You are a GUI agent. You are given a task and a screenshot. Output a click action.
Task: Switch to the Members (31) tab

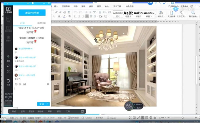(x=41, y=23)
